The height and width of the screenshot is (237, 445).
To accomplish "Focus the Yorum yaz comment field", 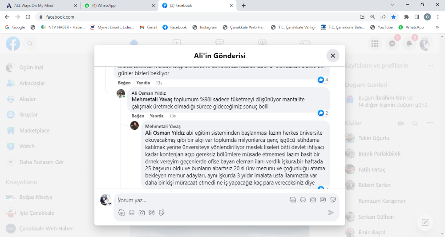I will click(x=200, y=200).
